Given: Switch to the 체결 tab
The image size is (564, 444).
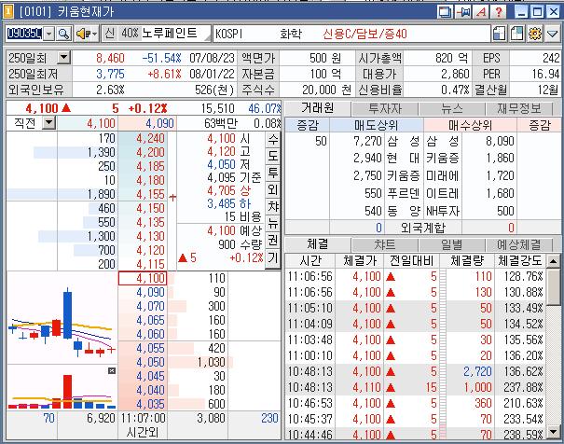Looking at the screenshot, I should pyautogui.click(x=317, y=244).
